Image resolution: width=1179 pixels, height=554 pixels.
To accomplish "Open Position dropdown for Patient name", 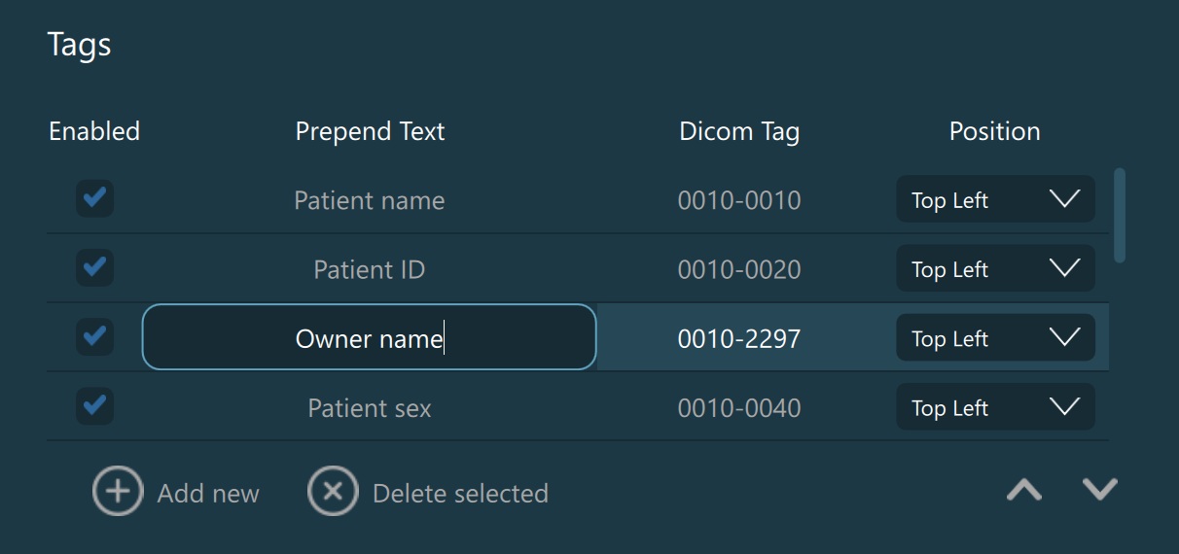I will click(x=995, y=200).
